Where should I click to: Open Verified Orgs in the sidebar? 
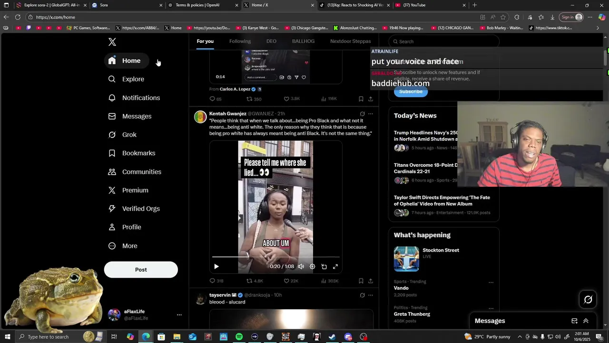click(x=134, y=209)
